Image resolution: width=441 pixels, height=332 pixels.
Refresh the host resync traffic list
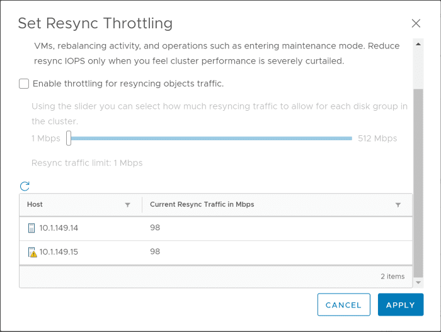coord(25,185)
